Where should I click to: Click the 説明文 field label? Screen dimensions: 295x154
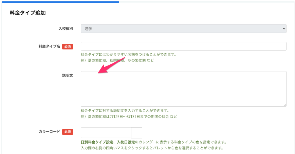point(67,75)
